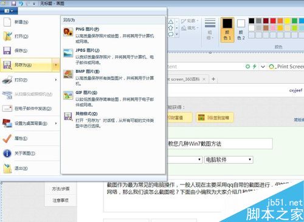The image size is (304, 222).
Task: Click the scanner or camera import icon
Action: [x=7, y=95]
